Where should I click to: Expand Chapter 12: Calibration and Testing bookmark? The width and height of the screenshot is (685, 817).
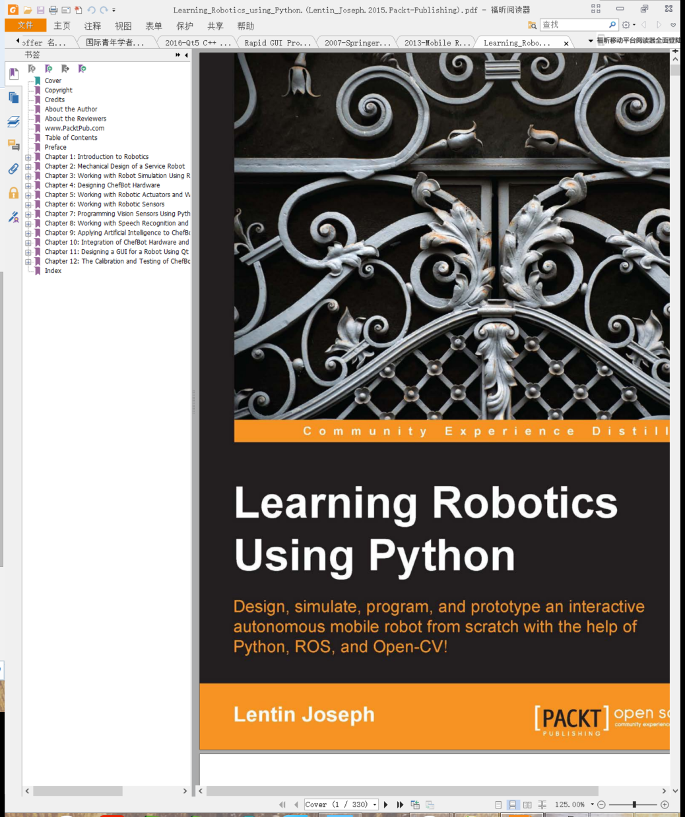[x=28, y=262]
